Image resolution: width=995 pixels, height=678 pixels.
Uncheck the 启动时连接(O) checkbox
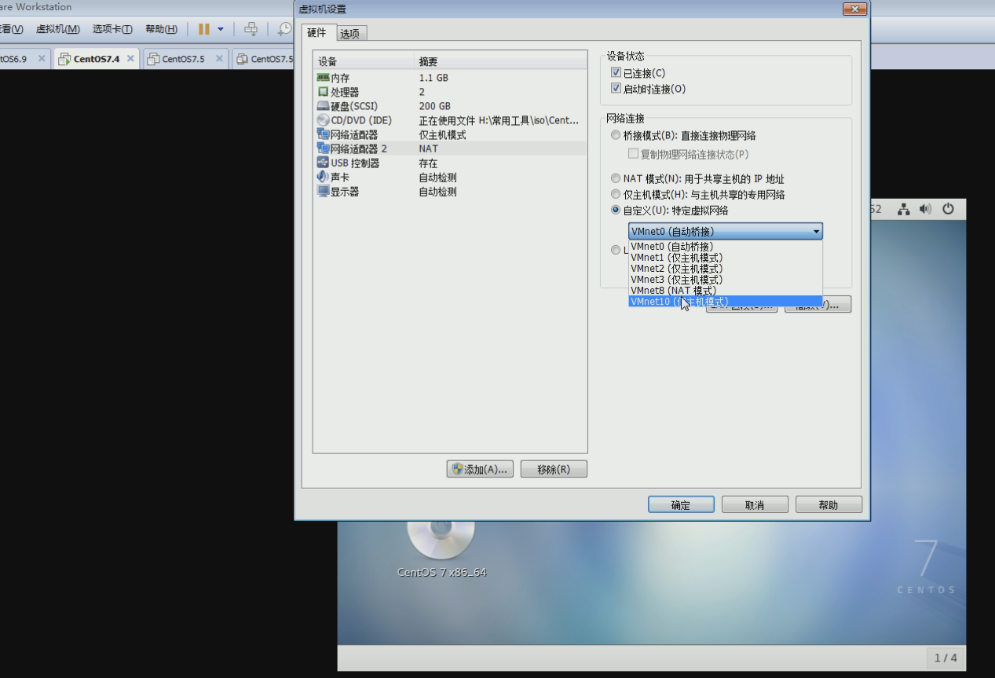(x=616, y=88)
